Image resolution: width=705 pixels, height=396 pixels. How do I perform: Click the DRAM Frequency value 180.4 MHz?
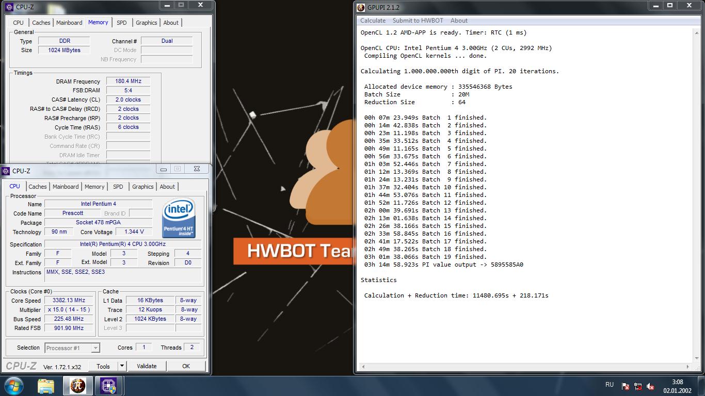coord(128,81)
